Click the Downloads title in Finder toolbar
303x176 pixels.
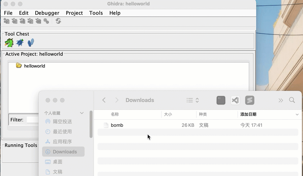click(x=140, y=100)
